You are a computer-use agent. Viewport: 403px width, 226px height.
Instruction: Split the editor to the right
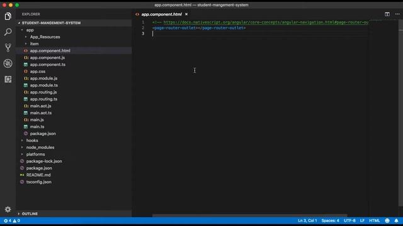[x=387, y=14]
